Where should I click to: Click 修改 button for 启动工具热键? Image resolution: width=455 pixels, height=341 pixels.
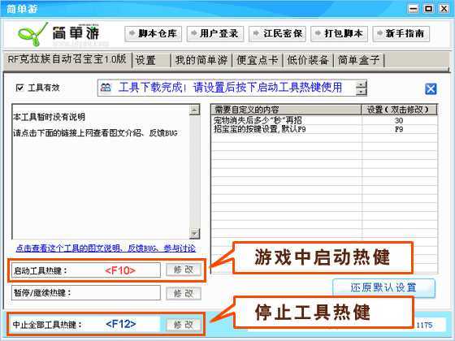coord(184,270)
